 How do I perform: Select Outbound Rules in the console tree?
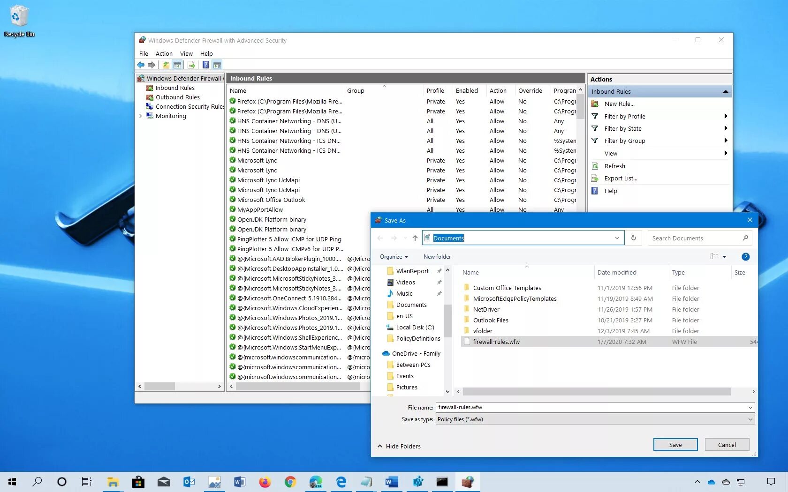[178, 97]
